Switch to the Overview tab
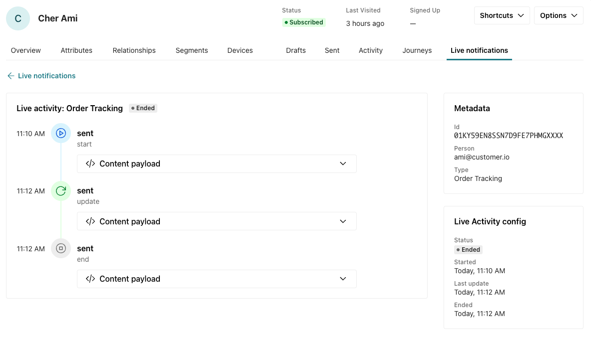The width and height of the screenshot is (591, 338). (x=25, y=50)
